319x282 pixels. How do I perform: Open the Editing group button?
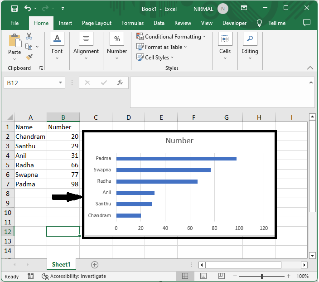250,45
